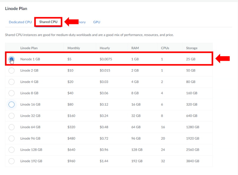
Task: Click the Hourly column header
Action: (x=105, y=48)
